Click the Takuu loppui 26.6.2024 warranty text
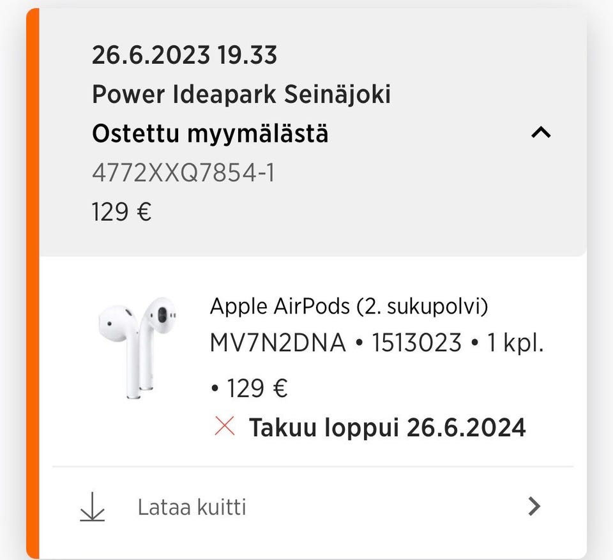 387,427
